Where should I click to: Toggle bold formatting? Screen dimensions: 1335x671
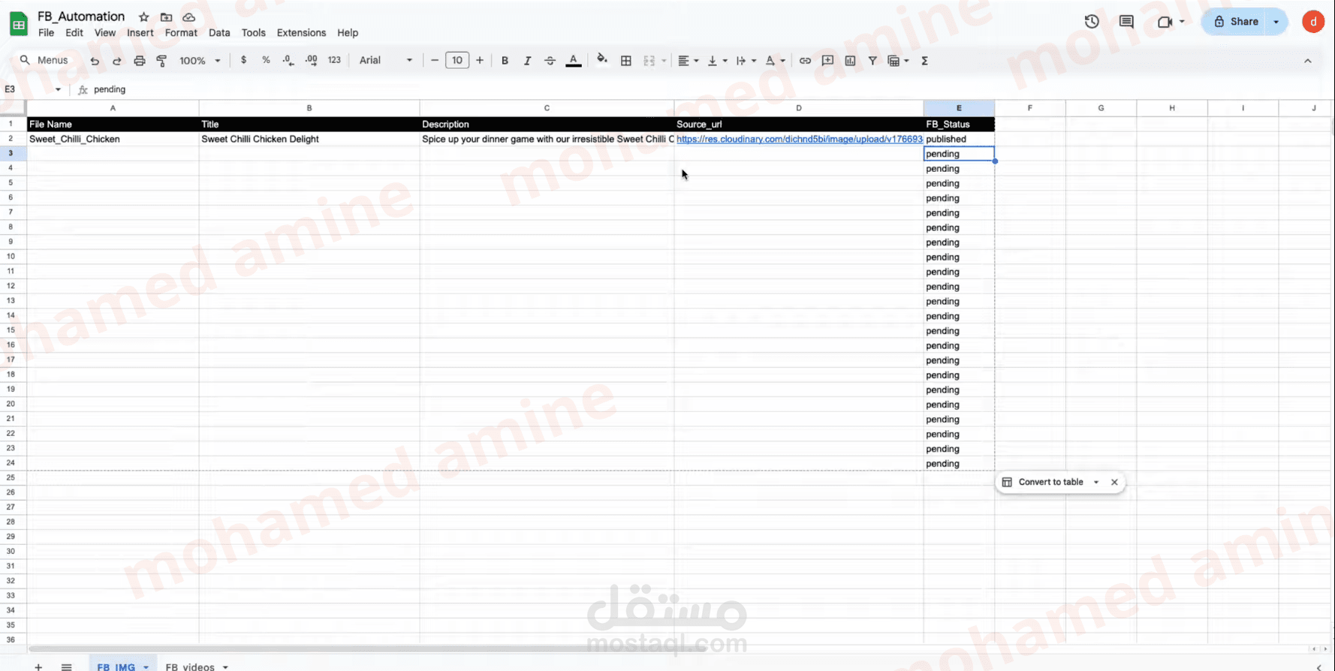[505, 61]
